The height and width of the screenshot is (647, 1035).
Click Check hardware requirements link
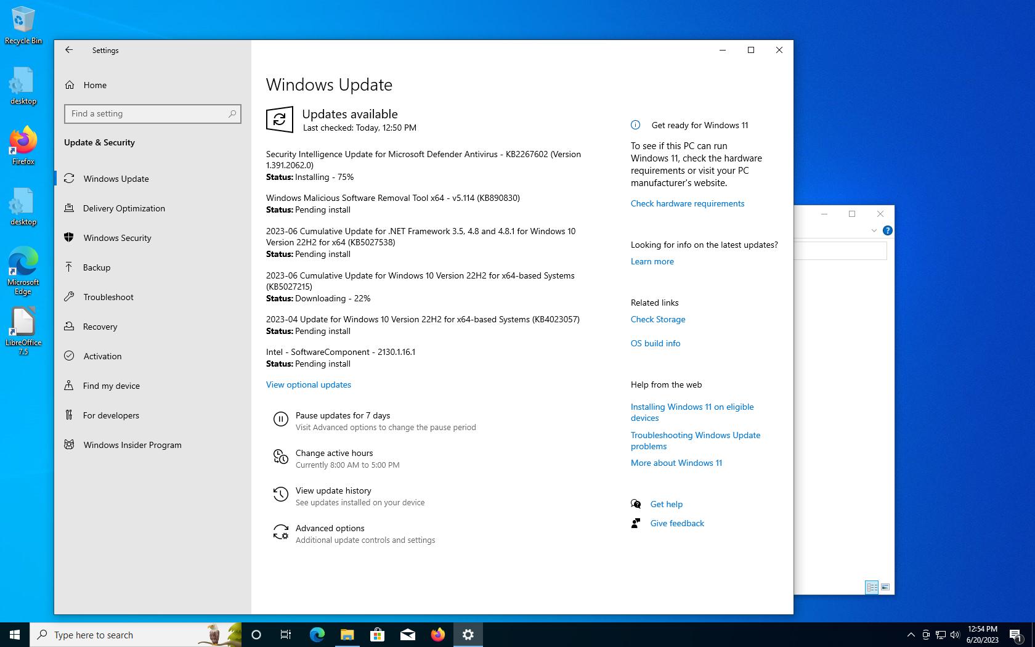pos(687,203)
